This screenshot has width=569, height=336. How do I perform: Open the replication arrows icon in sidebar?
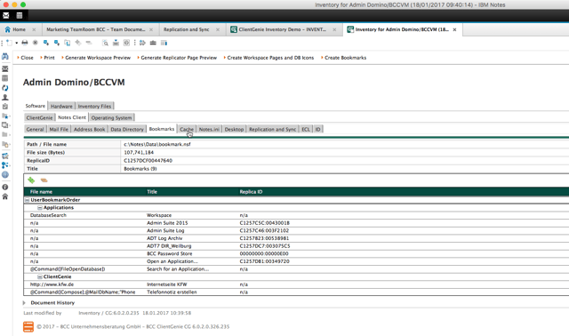5,88
